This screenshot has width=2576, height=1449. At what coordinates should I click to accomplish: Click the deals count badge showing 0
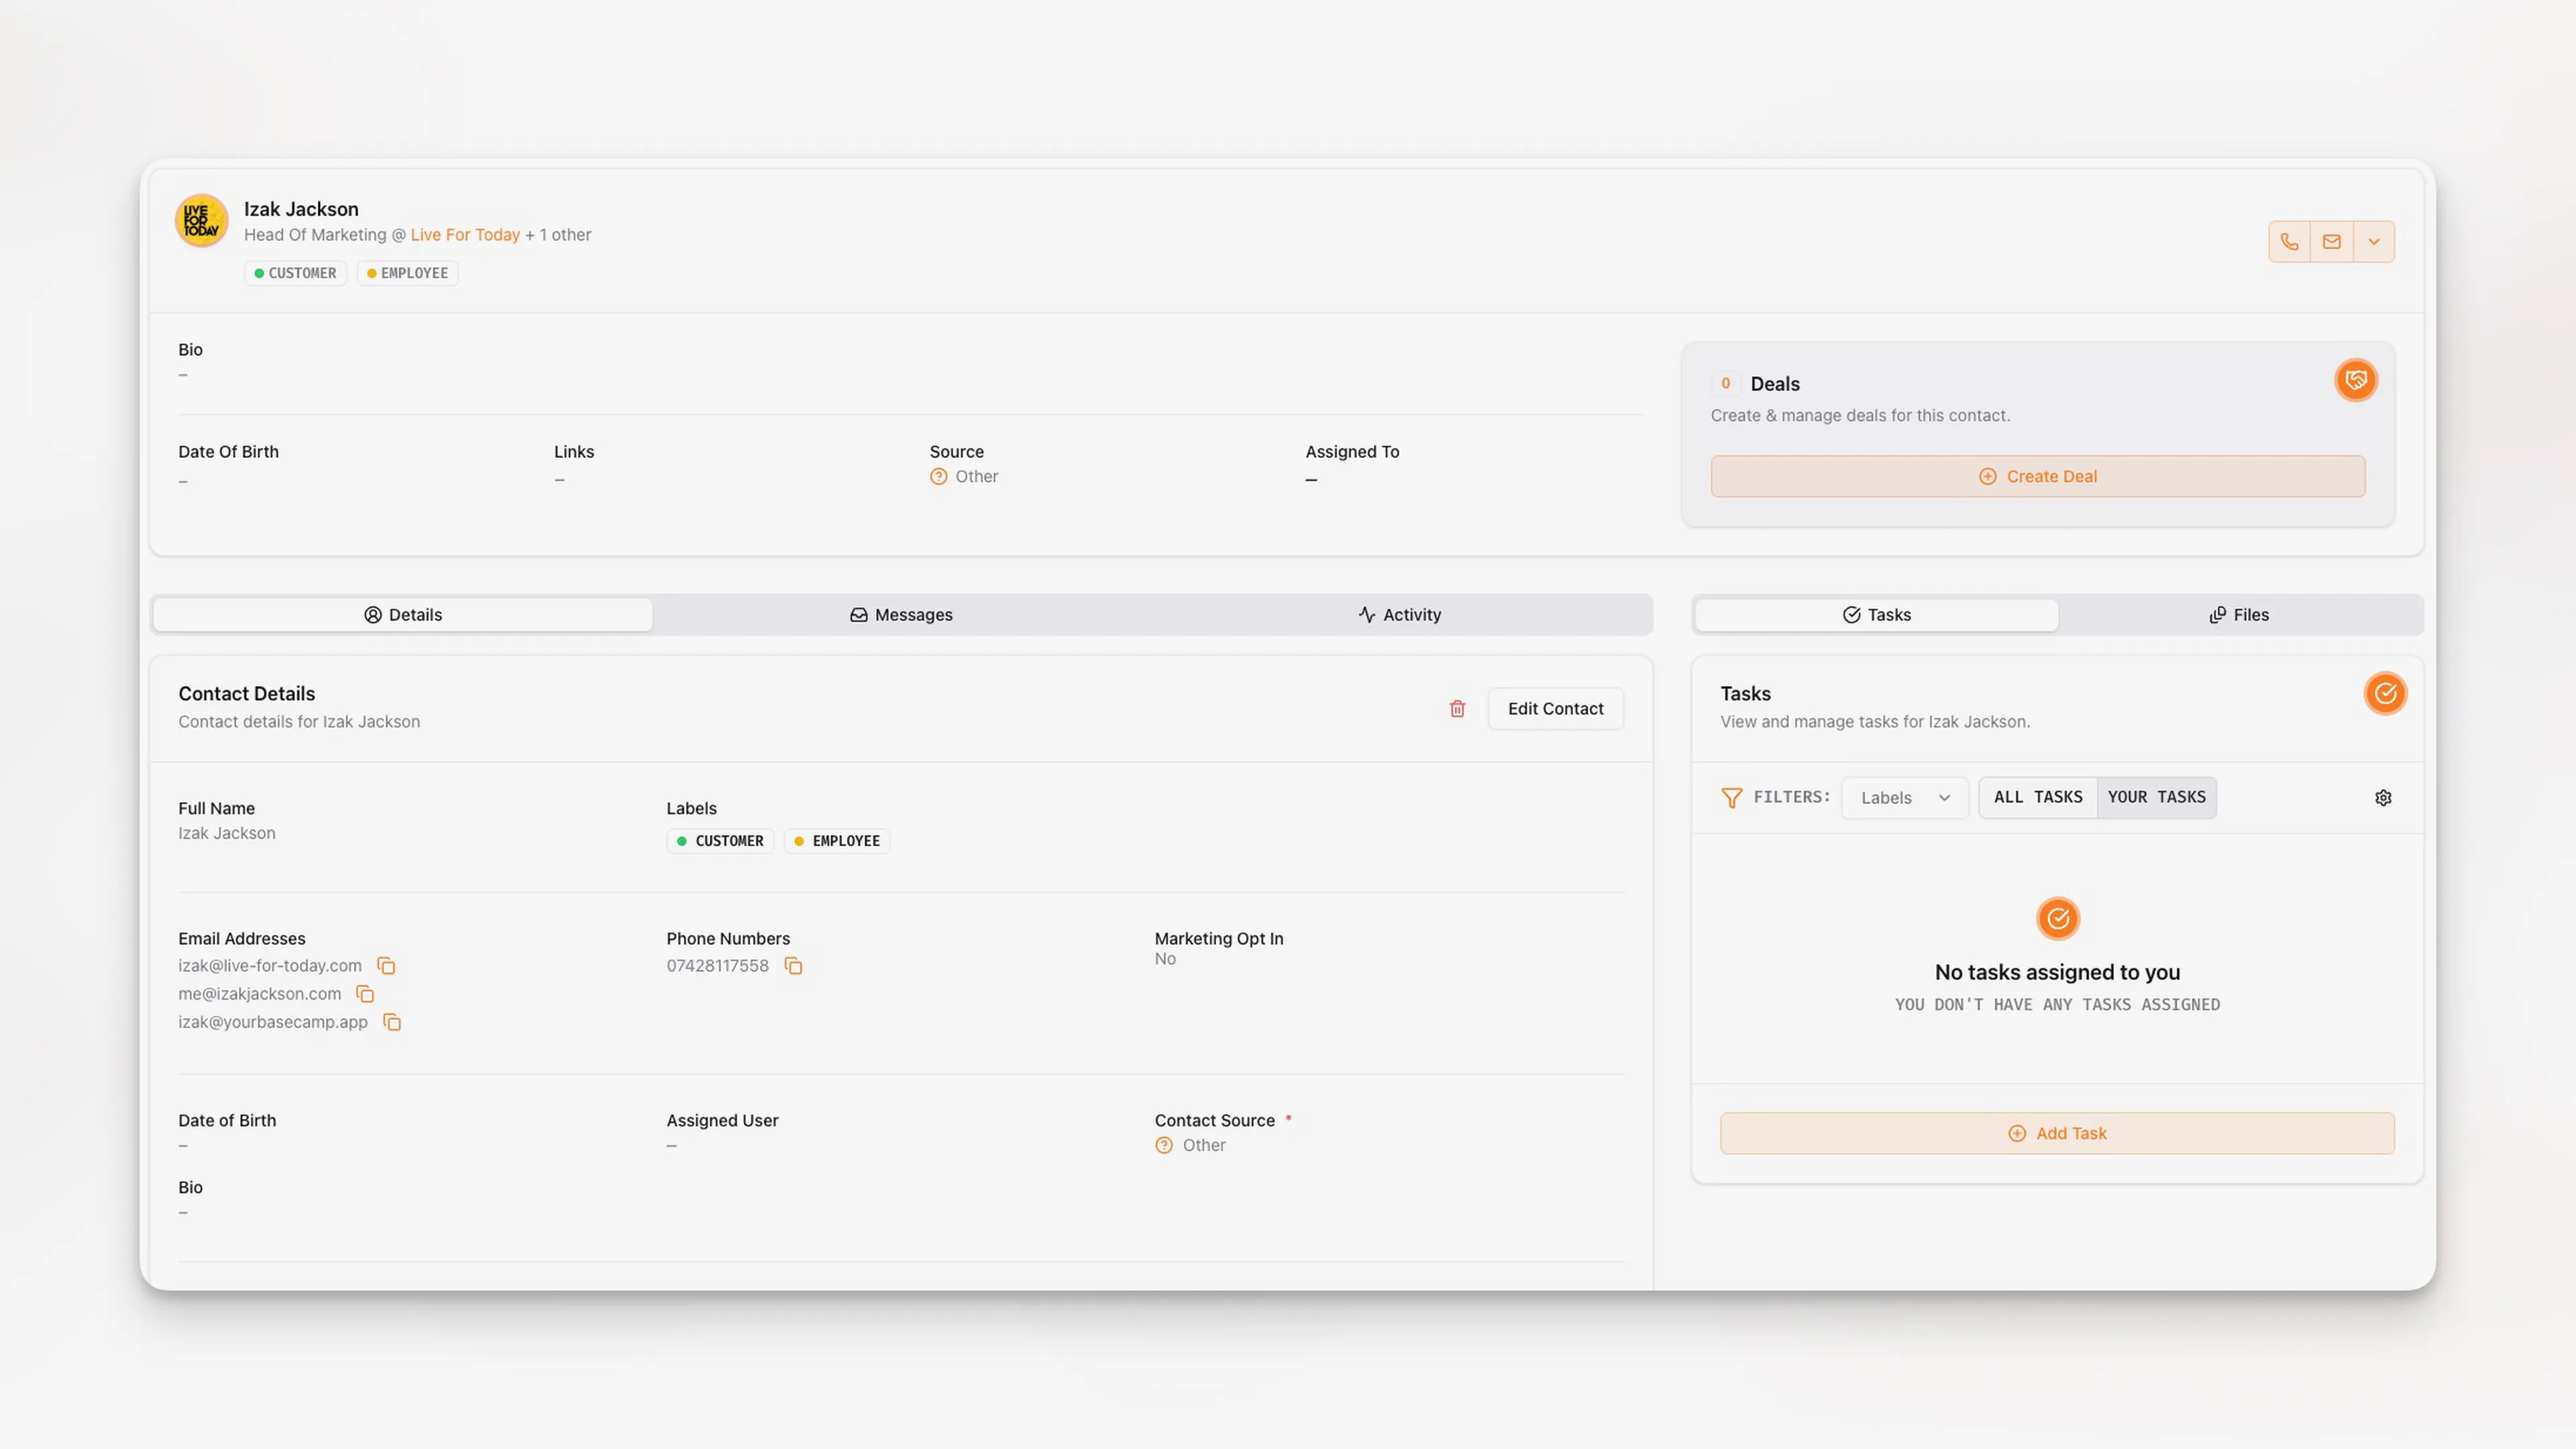tap(1725, 384)
